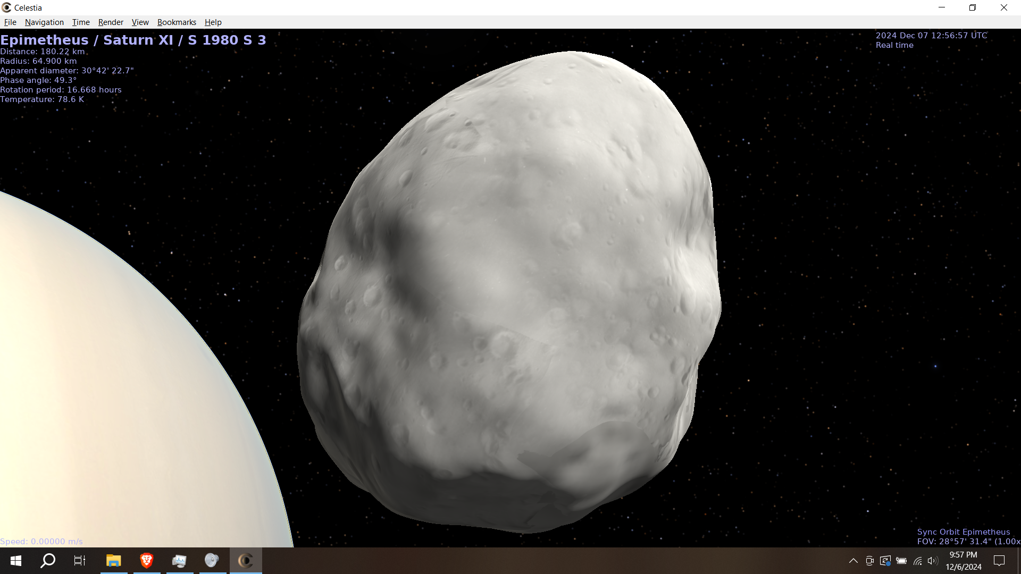Check battery status in system tray
Screen dimensions: 1021x574
tap(901, 561)
